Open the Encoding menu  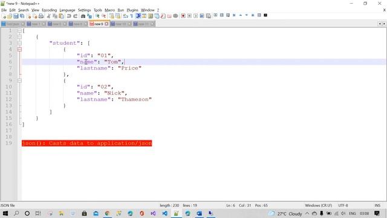tap(50, 10)
